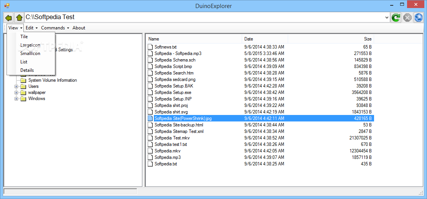Click the blue icon of Softpedia Site(PowerShrink).jpg
The width and height of the screenshot is (427, 199).
coord(150,118)
